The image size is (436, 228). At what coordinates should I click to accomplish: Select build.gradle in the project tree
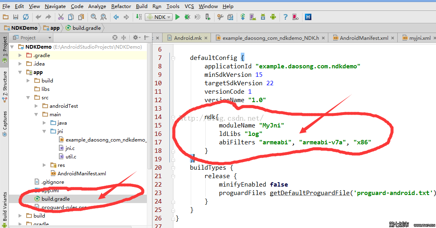click(55, 199)
